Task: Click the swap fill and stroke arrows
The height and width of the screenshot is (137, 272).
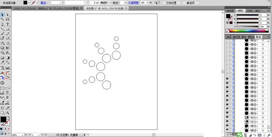Action: click(x=9, y=117)
